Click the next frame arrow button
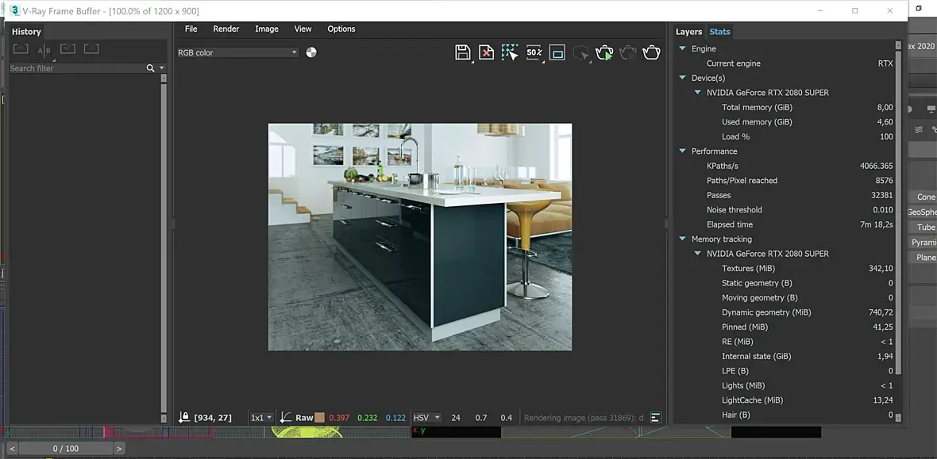 (119, 449)
